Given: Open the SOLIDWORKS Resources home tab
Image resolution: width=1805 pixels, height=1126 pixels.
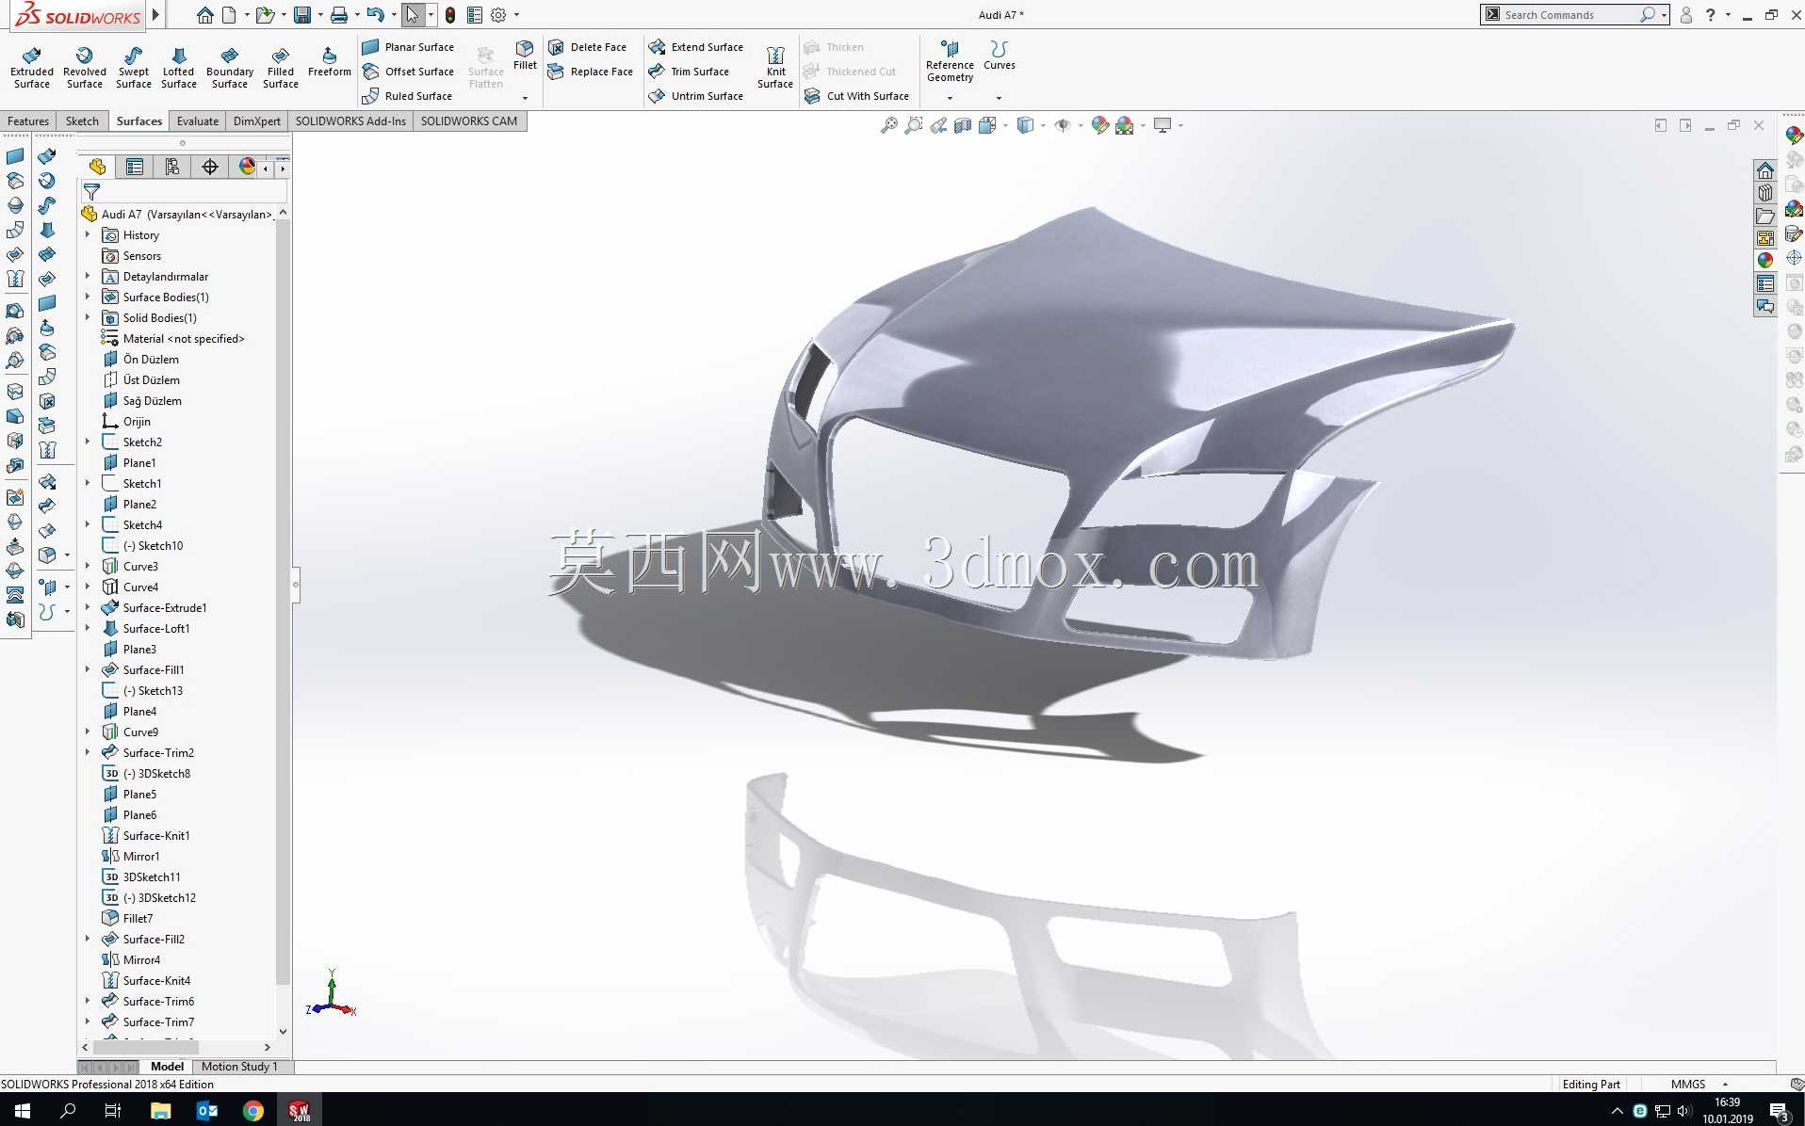Looking at the screenshot, I should tap(1765, 170).
